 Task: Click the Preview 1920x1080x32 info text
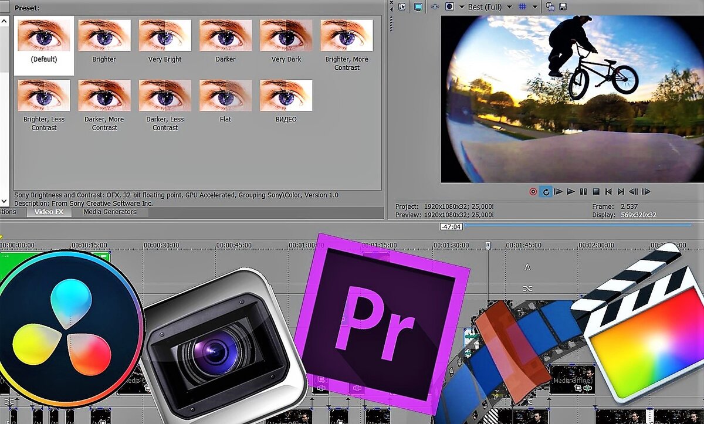pyautogui.click(x=445, y=215)
